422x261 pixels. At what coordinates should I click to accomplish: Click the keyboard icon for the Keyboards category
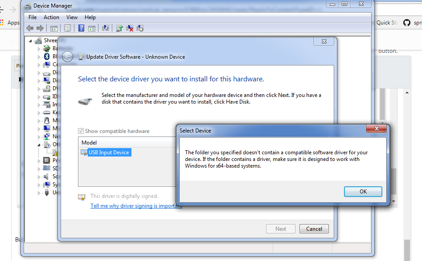[47, 112]
